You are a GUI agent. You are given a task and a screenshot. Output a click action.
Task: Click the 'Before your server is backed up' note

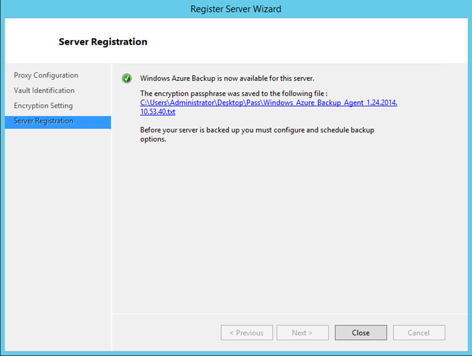coord(257,134)
